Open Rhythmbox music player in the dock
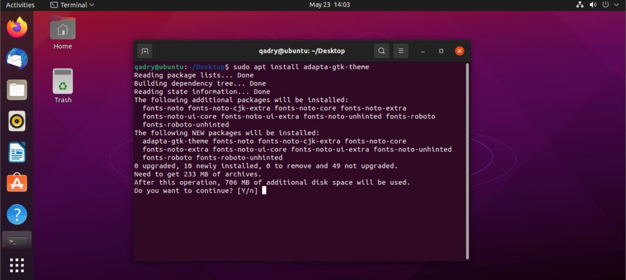The width and height of the screenshot is (626, 280). [17, 120]
